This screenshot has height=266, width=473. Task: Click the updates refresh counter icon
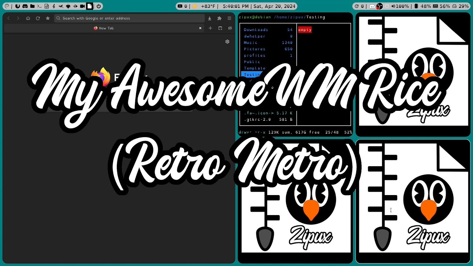pos(359,6)
